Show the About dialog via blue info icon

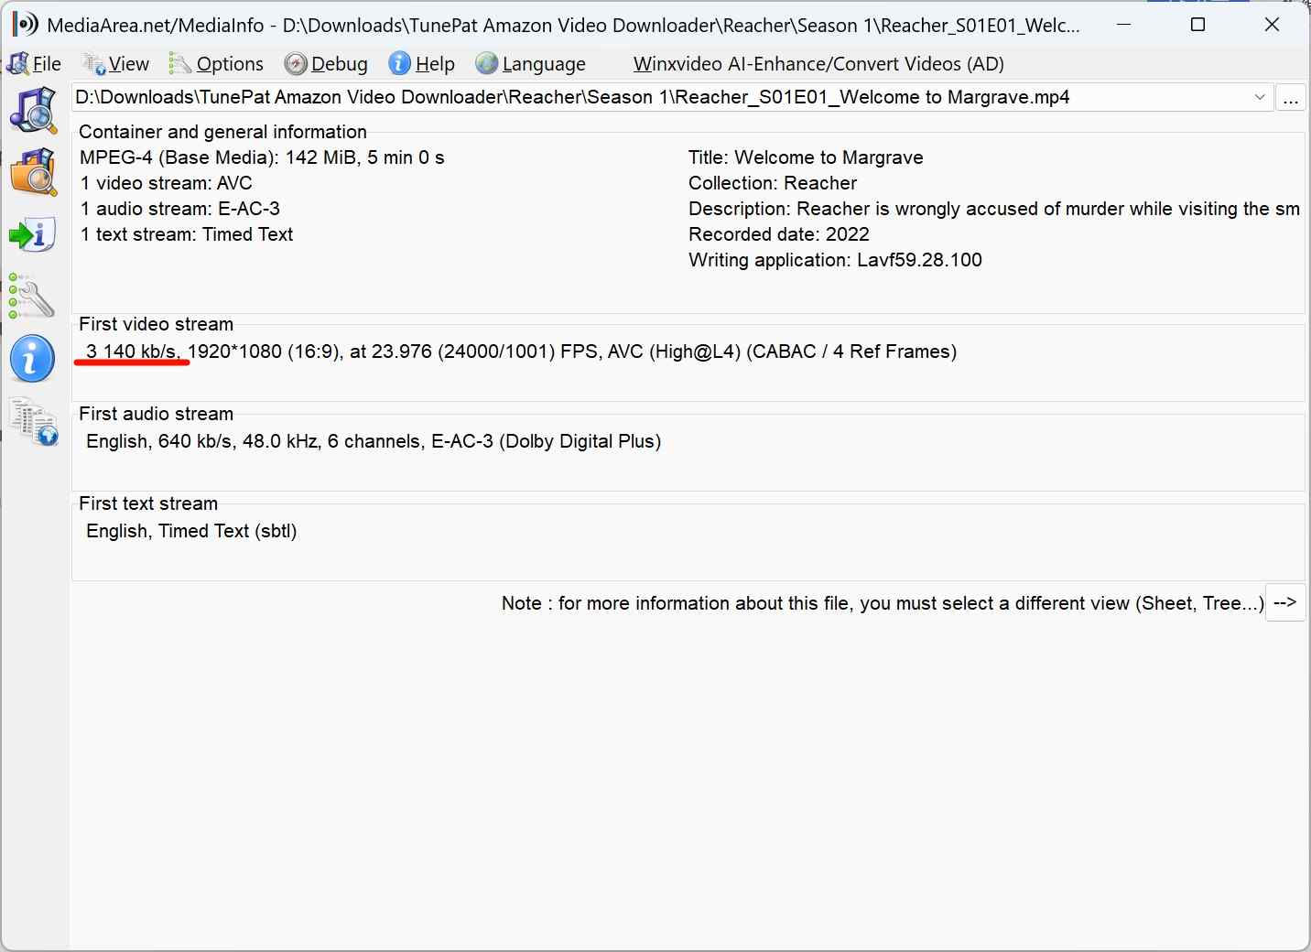[x=32, y=359]
